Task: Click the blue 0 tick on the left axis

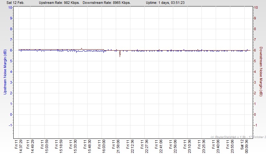Action: tap(11, 114)
